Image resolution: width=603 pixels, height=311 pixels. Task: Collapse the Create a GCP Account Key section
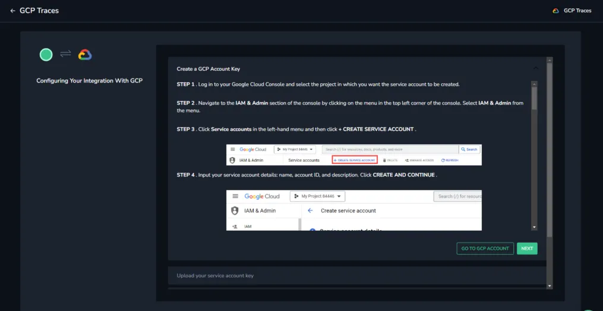click(536, 68)
